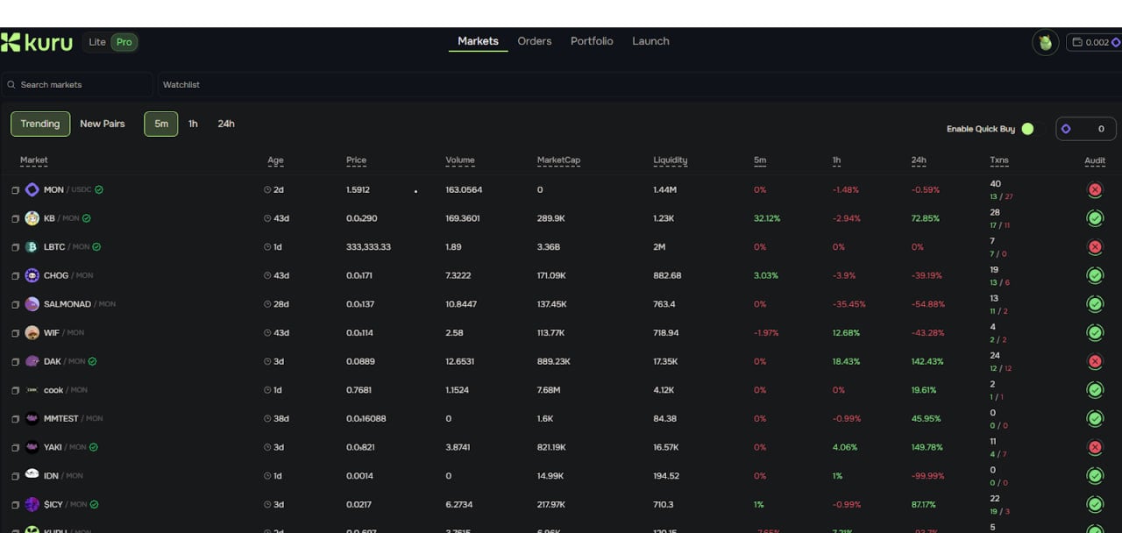Image resolution: width=1122 pixels, height=533 pixels.
Task: Open the Orders tab
Action: coord(535,41)
